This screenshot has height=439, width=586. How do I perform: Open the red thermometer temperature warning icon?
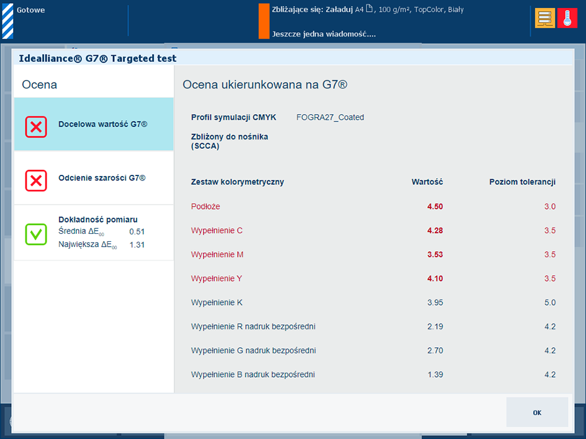(567, 18)
